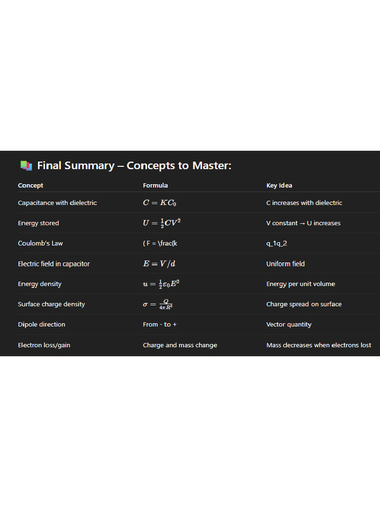Select the Capacitance with dielectric row label
This screenshot has height=507, width=380.
[x=57, y=203]
